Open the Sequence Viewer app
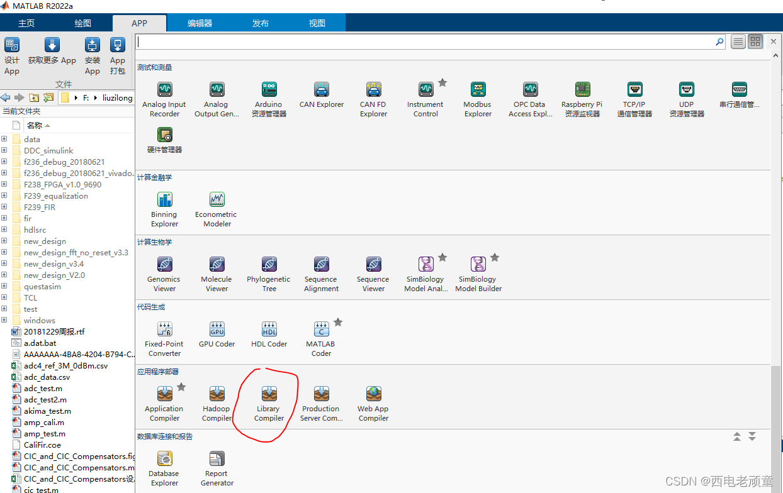 click(x=373, y=274)
